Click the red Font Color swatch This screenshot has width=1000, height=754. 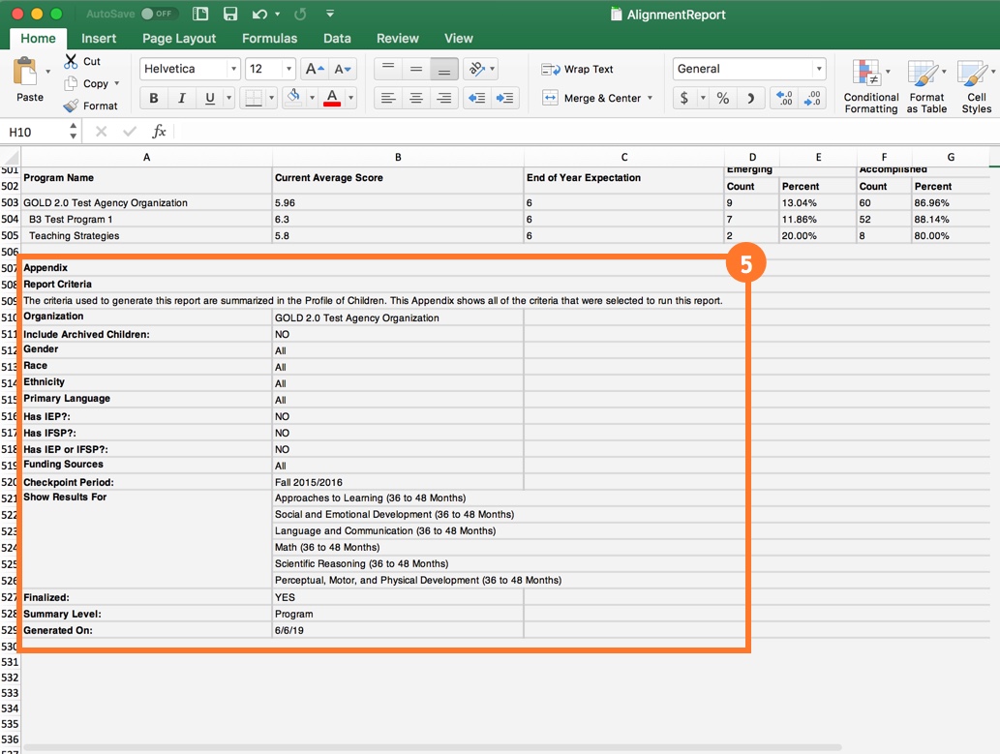pyautogui.click(x=330, y=98)
